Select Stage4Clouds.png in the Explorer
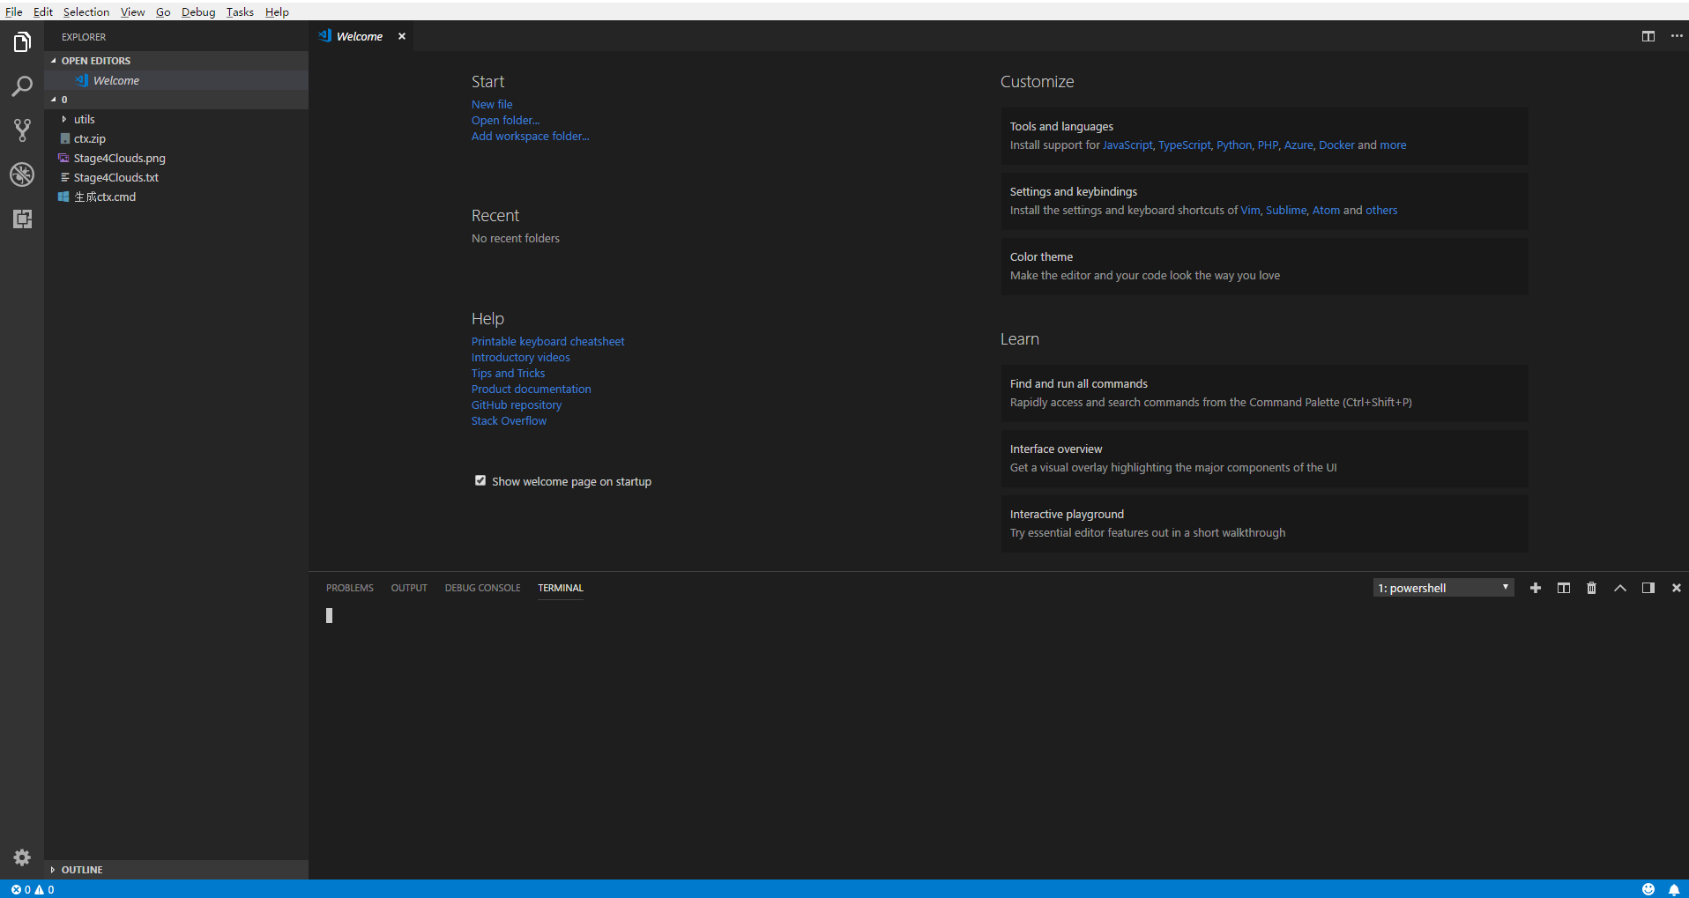 [120, 158]
